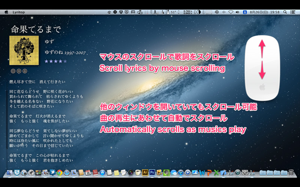
Task: Launch Xcode from the Dock
Action: pyautogui.click(x=223, y=172)
